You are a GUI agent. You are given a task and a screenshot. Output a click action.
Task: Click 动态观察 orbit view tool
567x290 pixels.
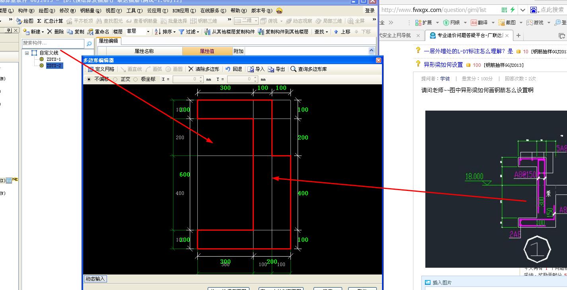[299, 21]
